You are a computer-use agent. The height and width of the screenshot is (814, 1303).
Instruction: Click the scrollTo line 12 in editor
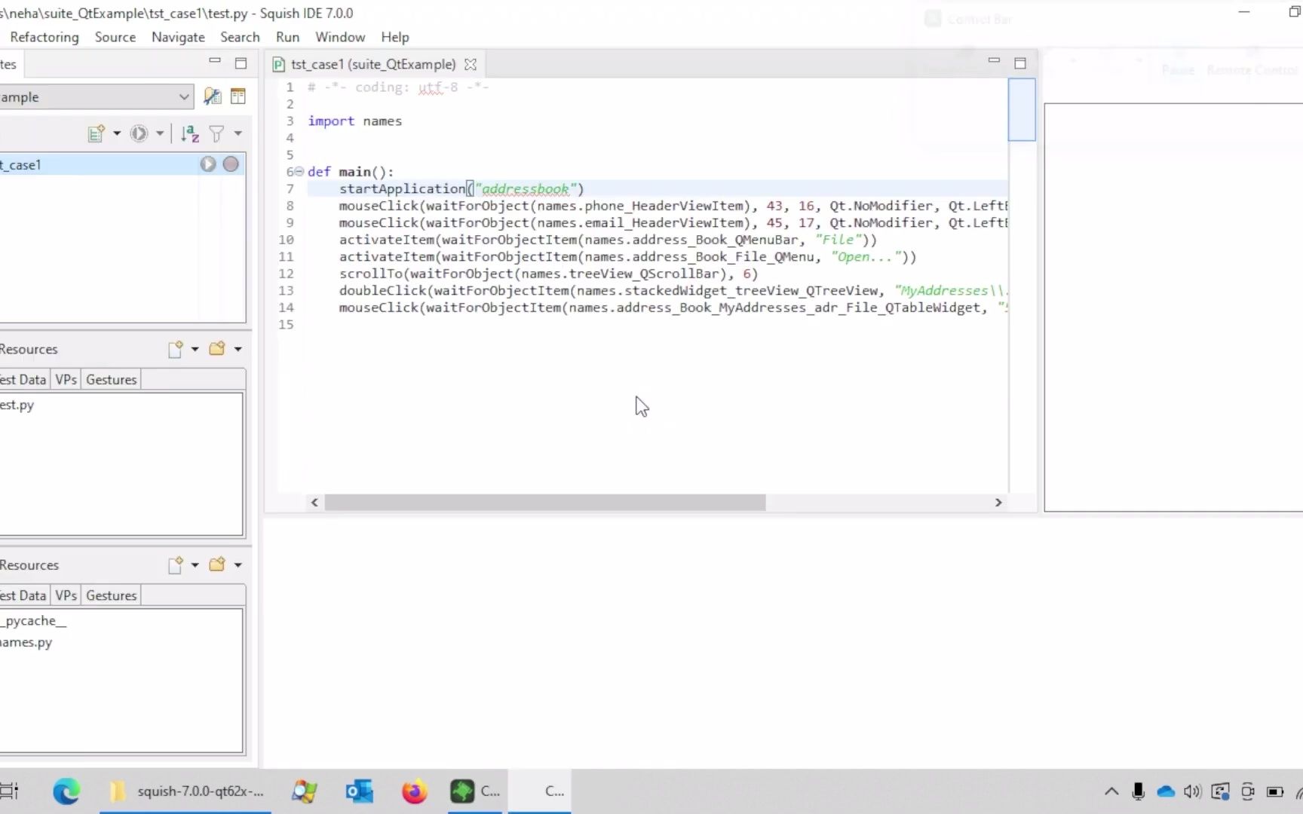(x=548, y=274)
